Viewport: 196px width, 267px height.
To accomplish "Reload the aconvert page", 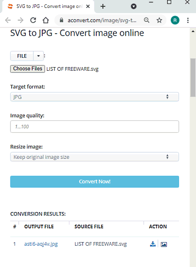I will [33, 20].
